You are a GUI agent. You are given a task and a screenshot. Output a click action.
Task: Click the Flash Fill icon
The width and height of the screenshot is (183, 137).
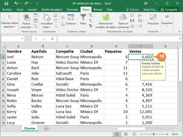pos(132,15)
